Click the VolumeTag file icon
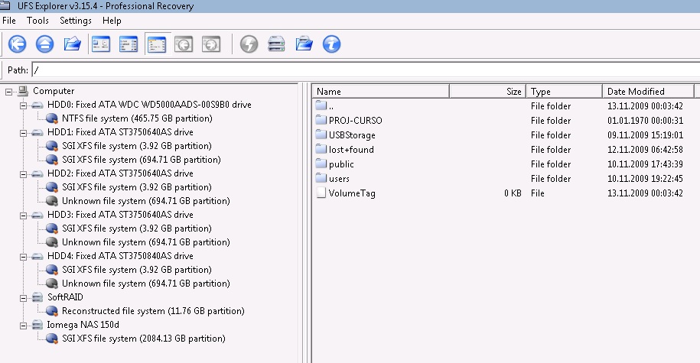This screenshot has height=363, width=700. [x=321, y=193]
